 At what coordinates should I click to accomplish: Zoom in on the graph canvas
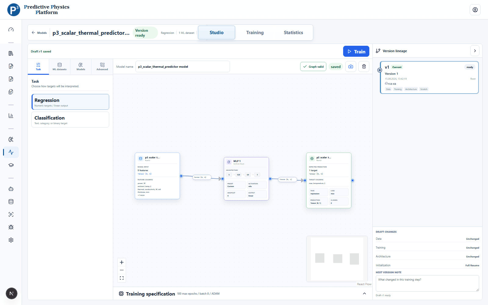click(x=122, y=262)
